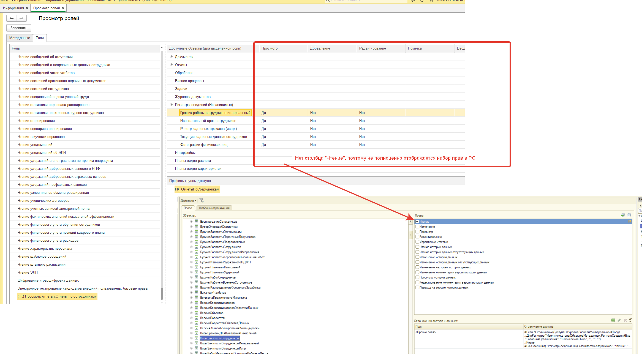Open the more commands chevron in restrictions toolbar
The image size is (642, 354).
pos(630,320)
